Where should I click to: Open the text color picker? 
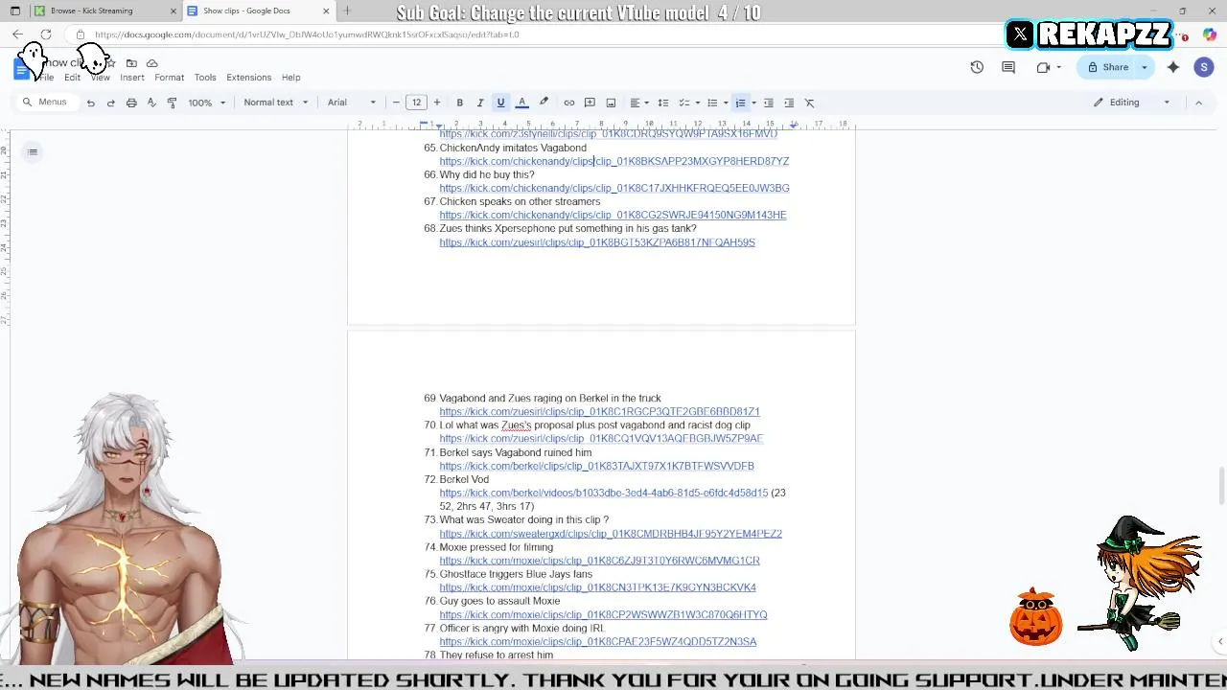(521, 103)
